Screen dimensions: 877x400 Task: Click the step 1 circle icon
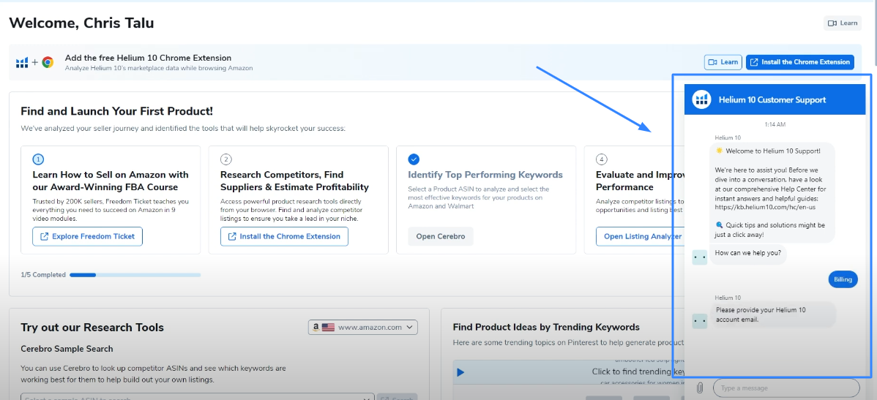[x=38, y=159]
